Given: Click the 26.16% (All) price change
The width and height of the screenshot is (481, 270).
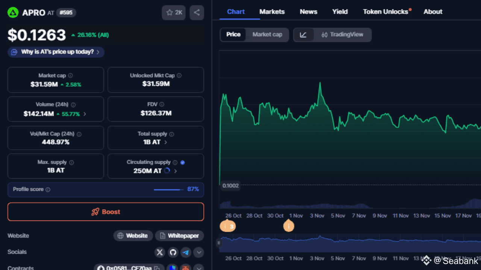Looking at the screenshot, I should pyautogui.click(x=90, y=35).
